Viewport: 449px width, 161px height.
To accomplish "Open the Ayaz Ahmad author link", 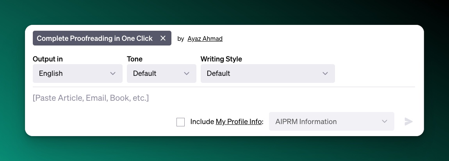I will coord(205,38).
